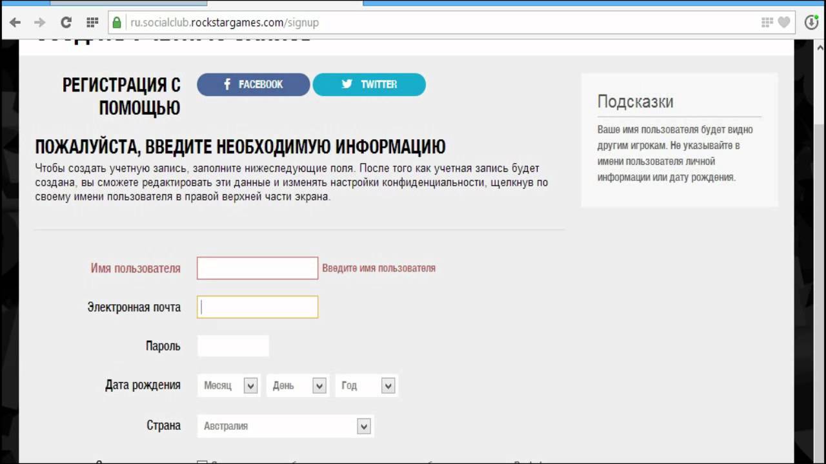Open the День birth day dropdown
Image resolution: width=826 pixels, height=464 pixels.
tap(298, 385)
